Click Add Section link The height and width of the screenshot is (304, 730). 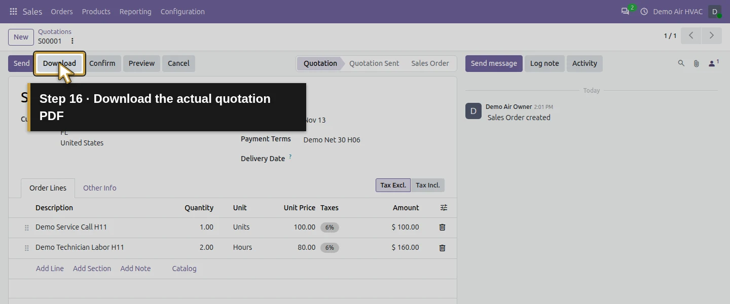click(92, 269)
